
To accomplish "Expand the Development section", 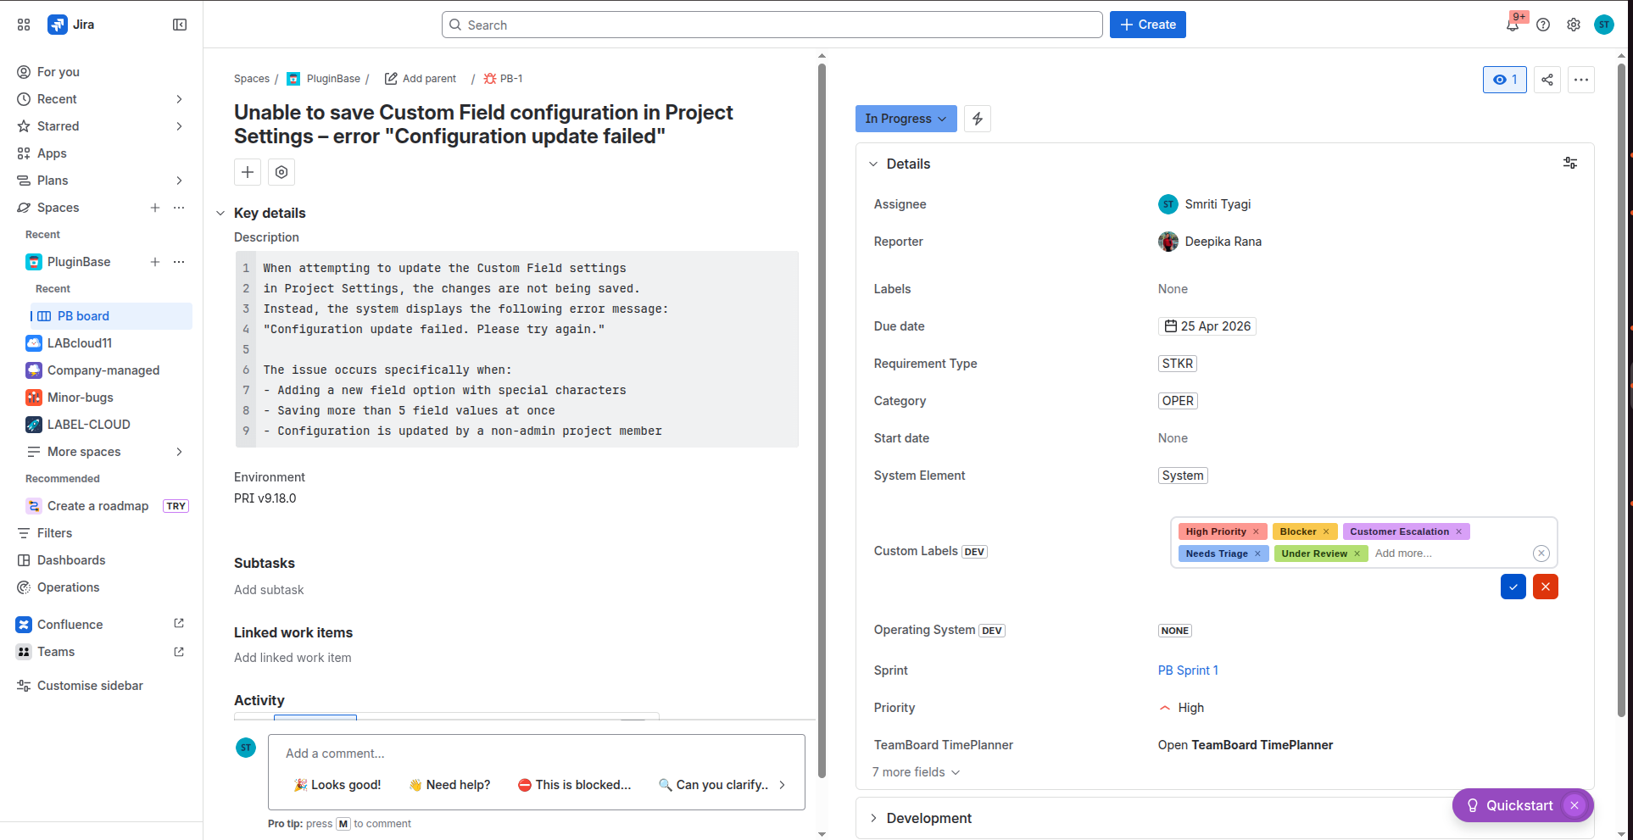I will coord(873,818).
